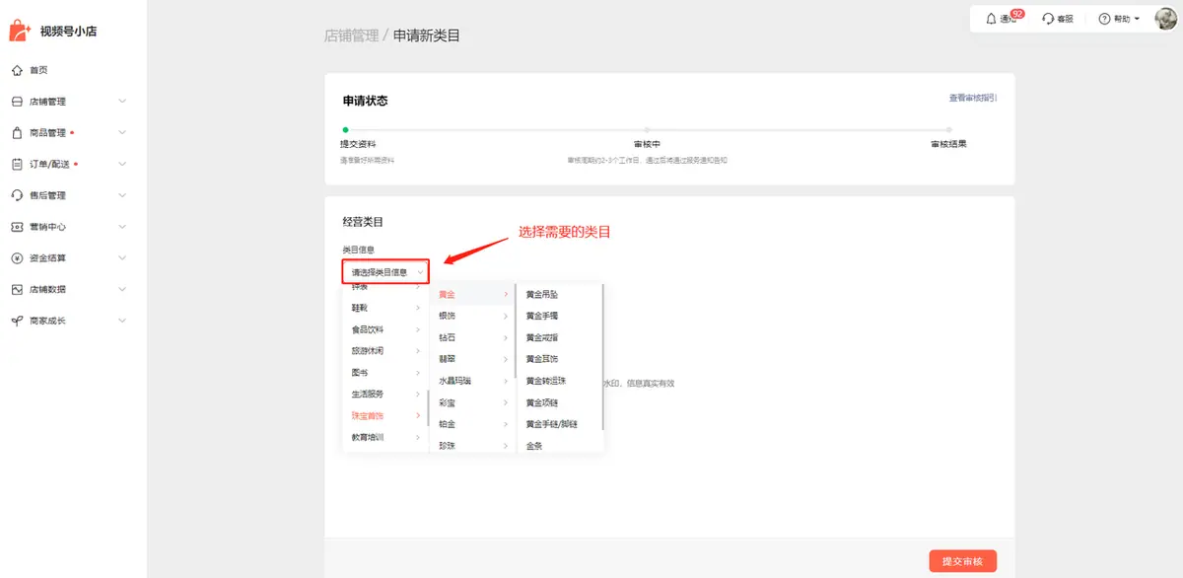Click 店铺管理 breadcrumb link

[351, 36]
